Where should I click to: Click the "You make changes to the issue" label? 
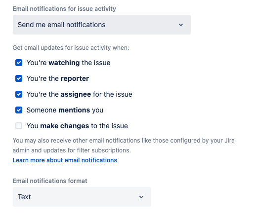click(77, 126)
